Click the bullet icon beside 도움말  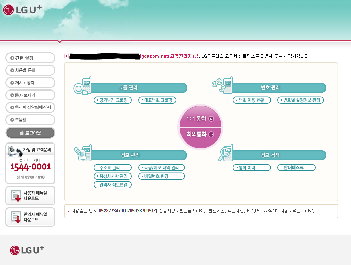point(12,120)
